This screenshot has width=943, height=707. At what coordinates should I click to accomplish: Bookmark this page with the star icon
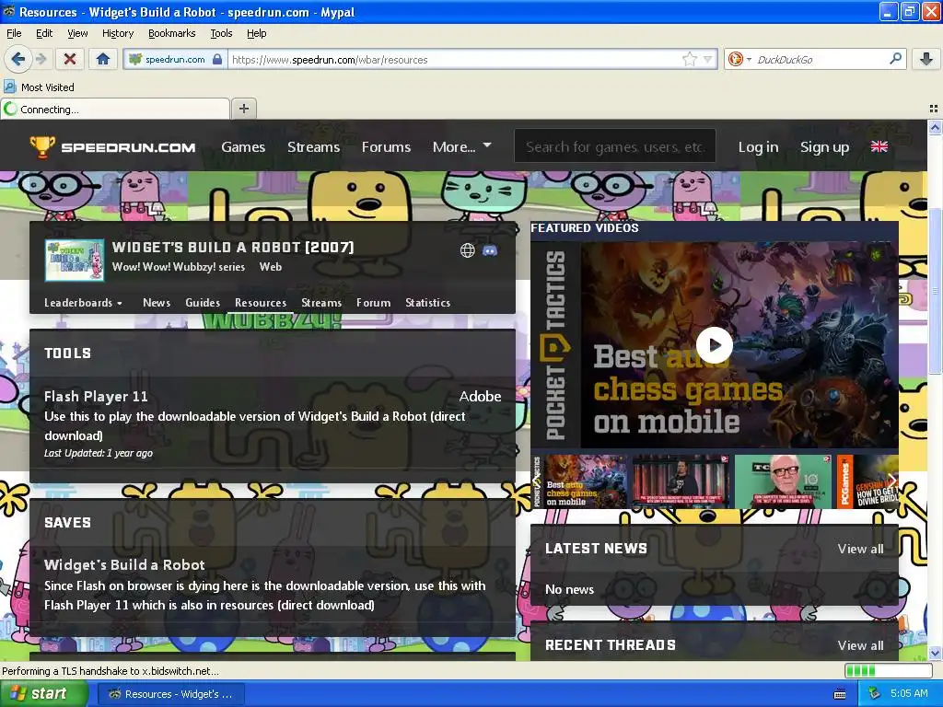pos(689,59)
